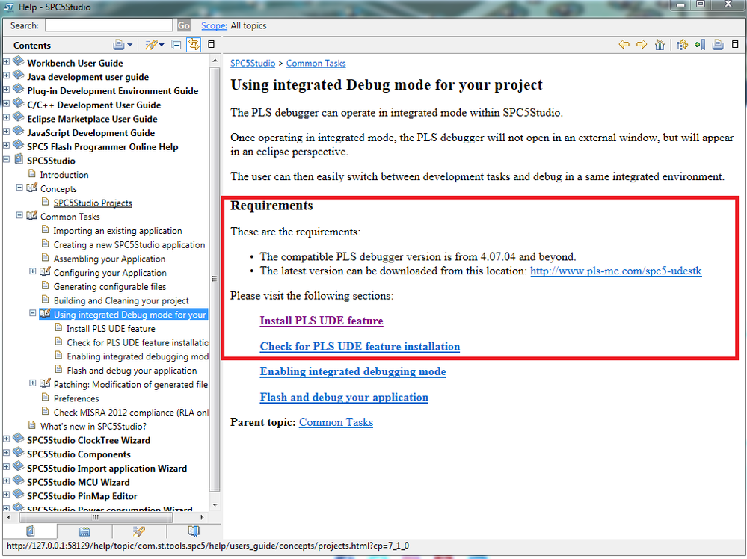
Task: Open Install PLS UDE feature link
Action: 322,321
